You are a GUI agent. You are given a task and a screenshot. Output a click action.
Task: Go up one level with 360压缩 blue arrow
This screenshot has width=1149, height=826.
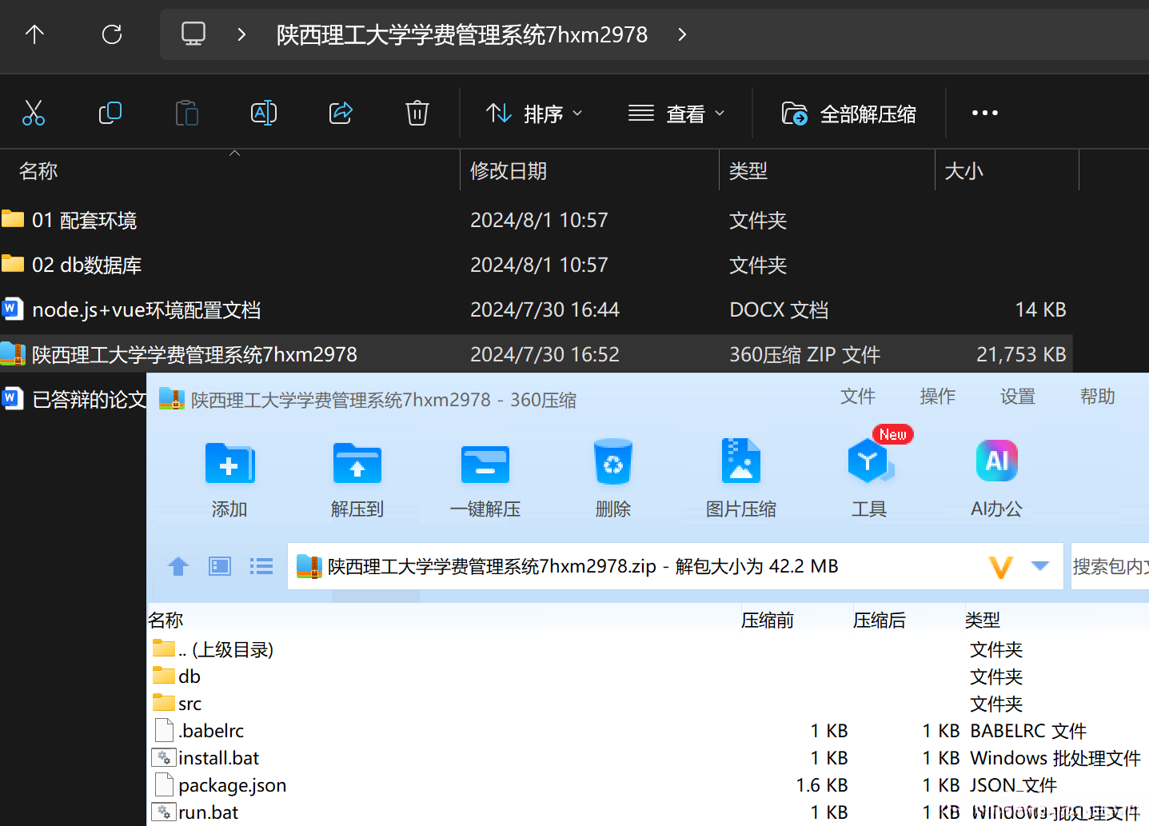(x=178, y=566)
